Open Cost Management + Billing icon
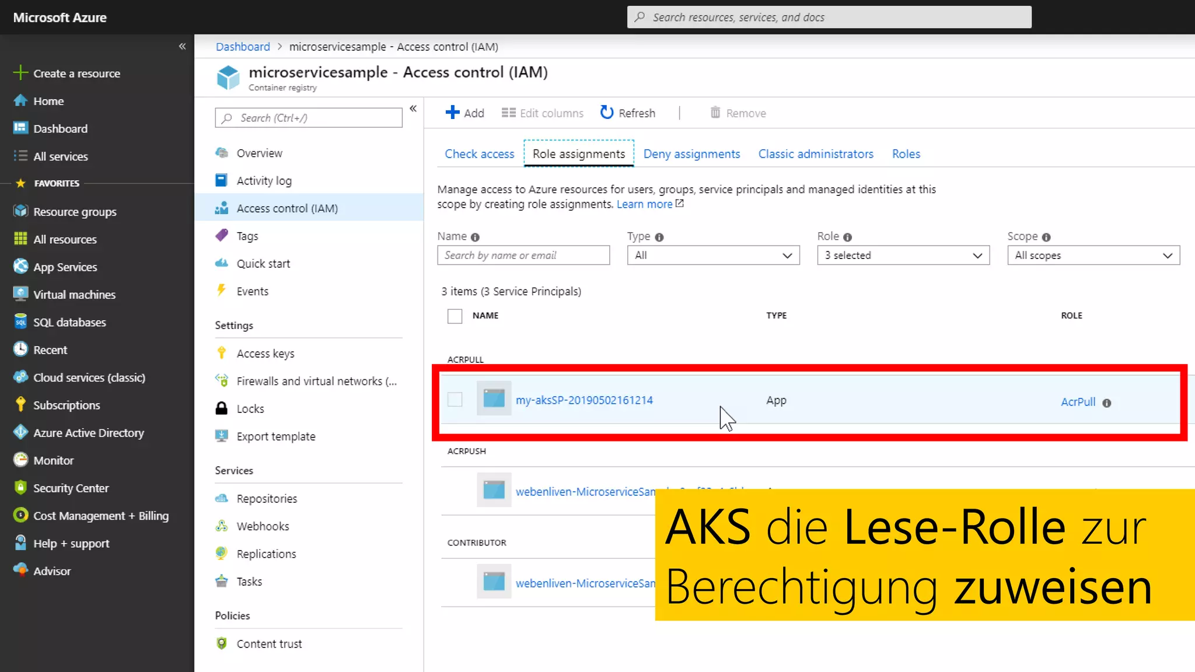The height and width of the screenshot is (672, 1195). [20, 515]
